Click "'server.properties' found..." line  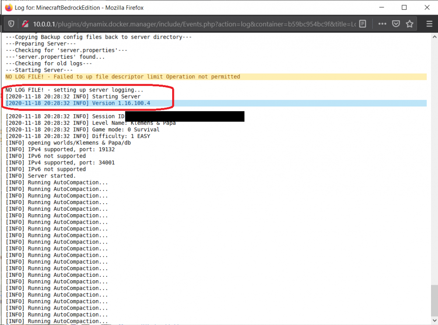click(55, 57)
